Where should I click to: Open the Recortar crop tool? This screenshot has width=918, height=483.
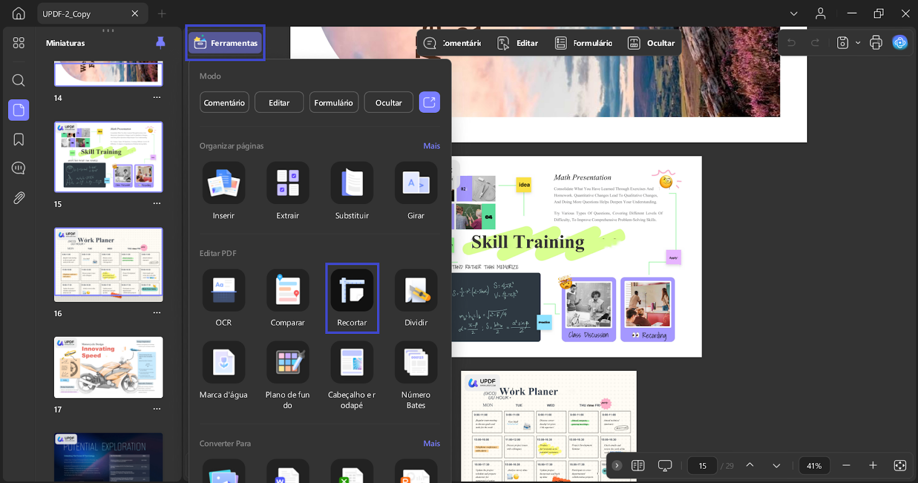click(352, 290)
